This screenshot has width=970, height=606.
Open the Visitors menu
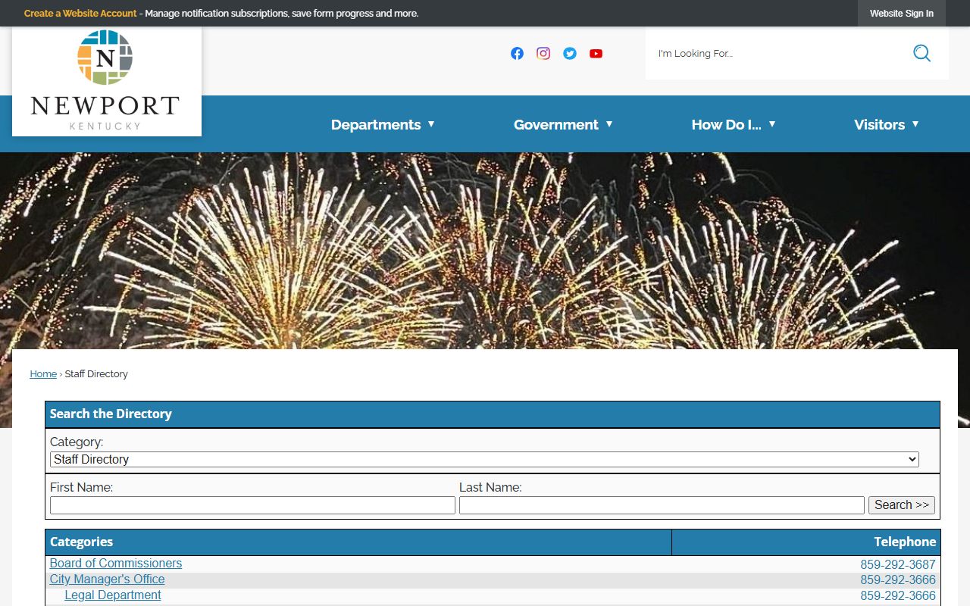pos(879,124)
